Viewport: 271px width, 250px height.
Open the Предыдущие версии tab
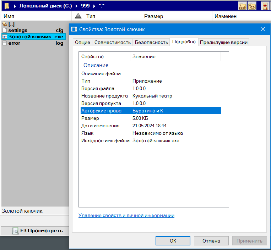point(223,42)
